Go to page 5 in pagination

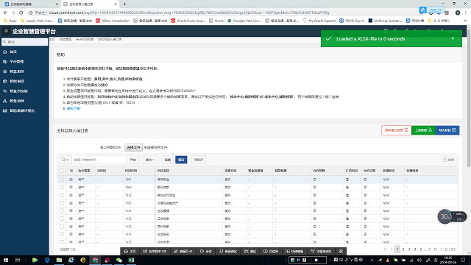click(x=421, y=250)
